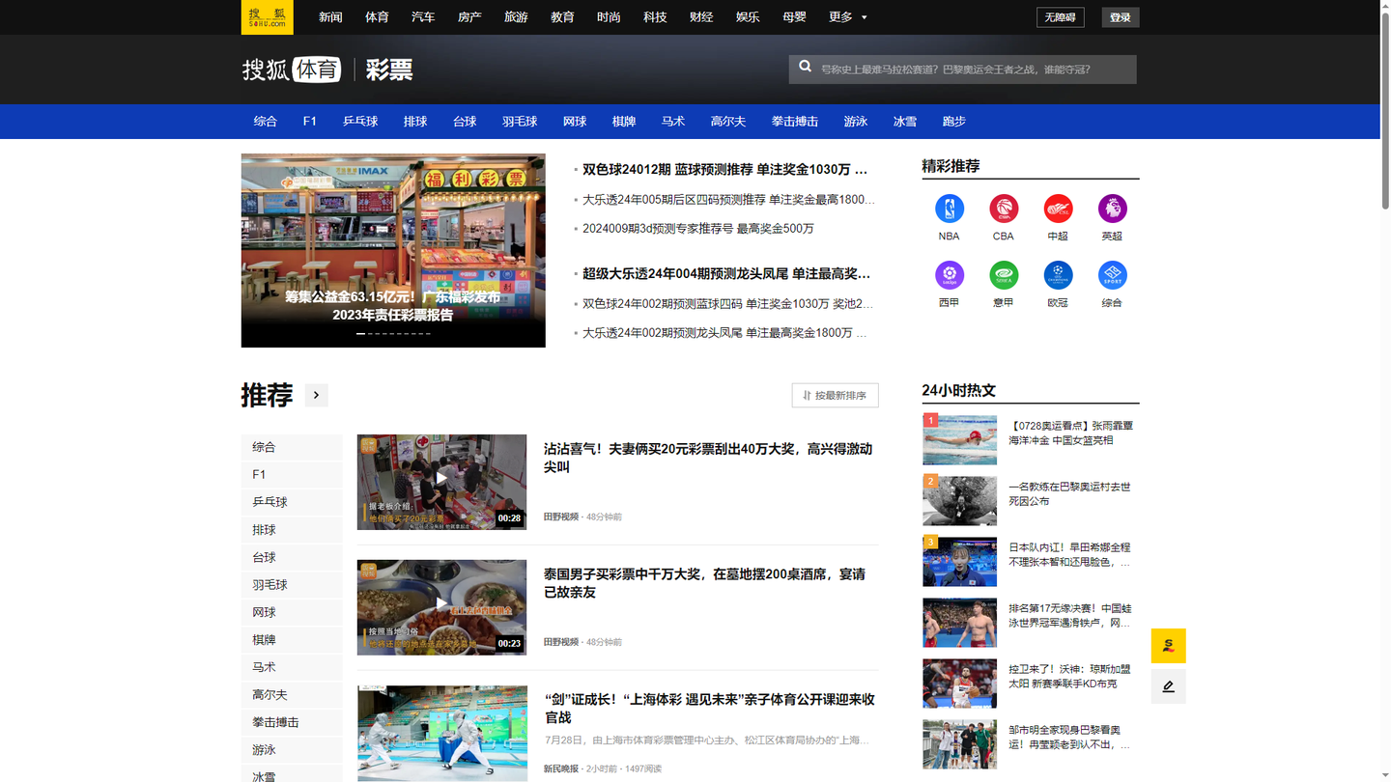Click the pencil feedback floating icon
This screenshot has height=782, width=1391.
click(1168, 686)
